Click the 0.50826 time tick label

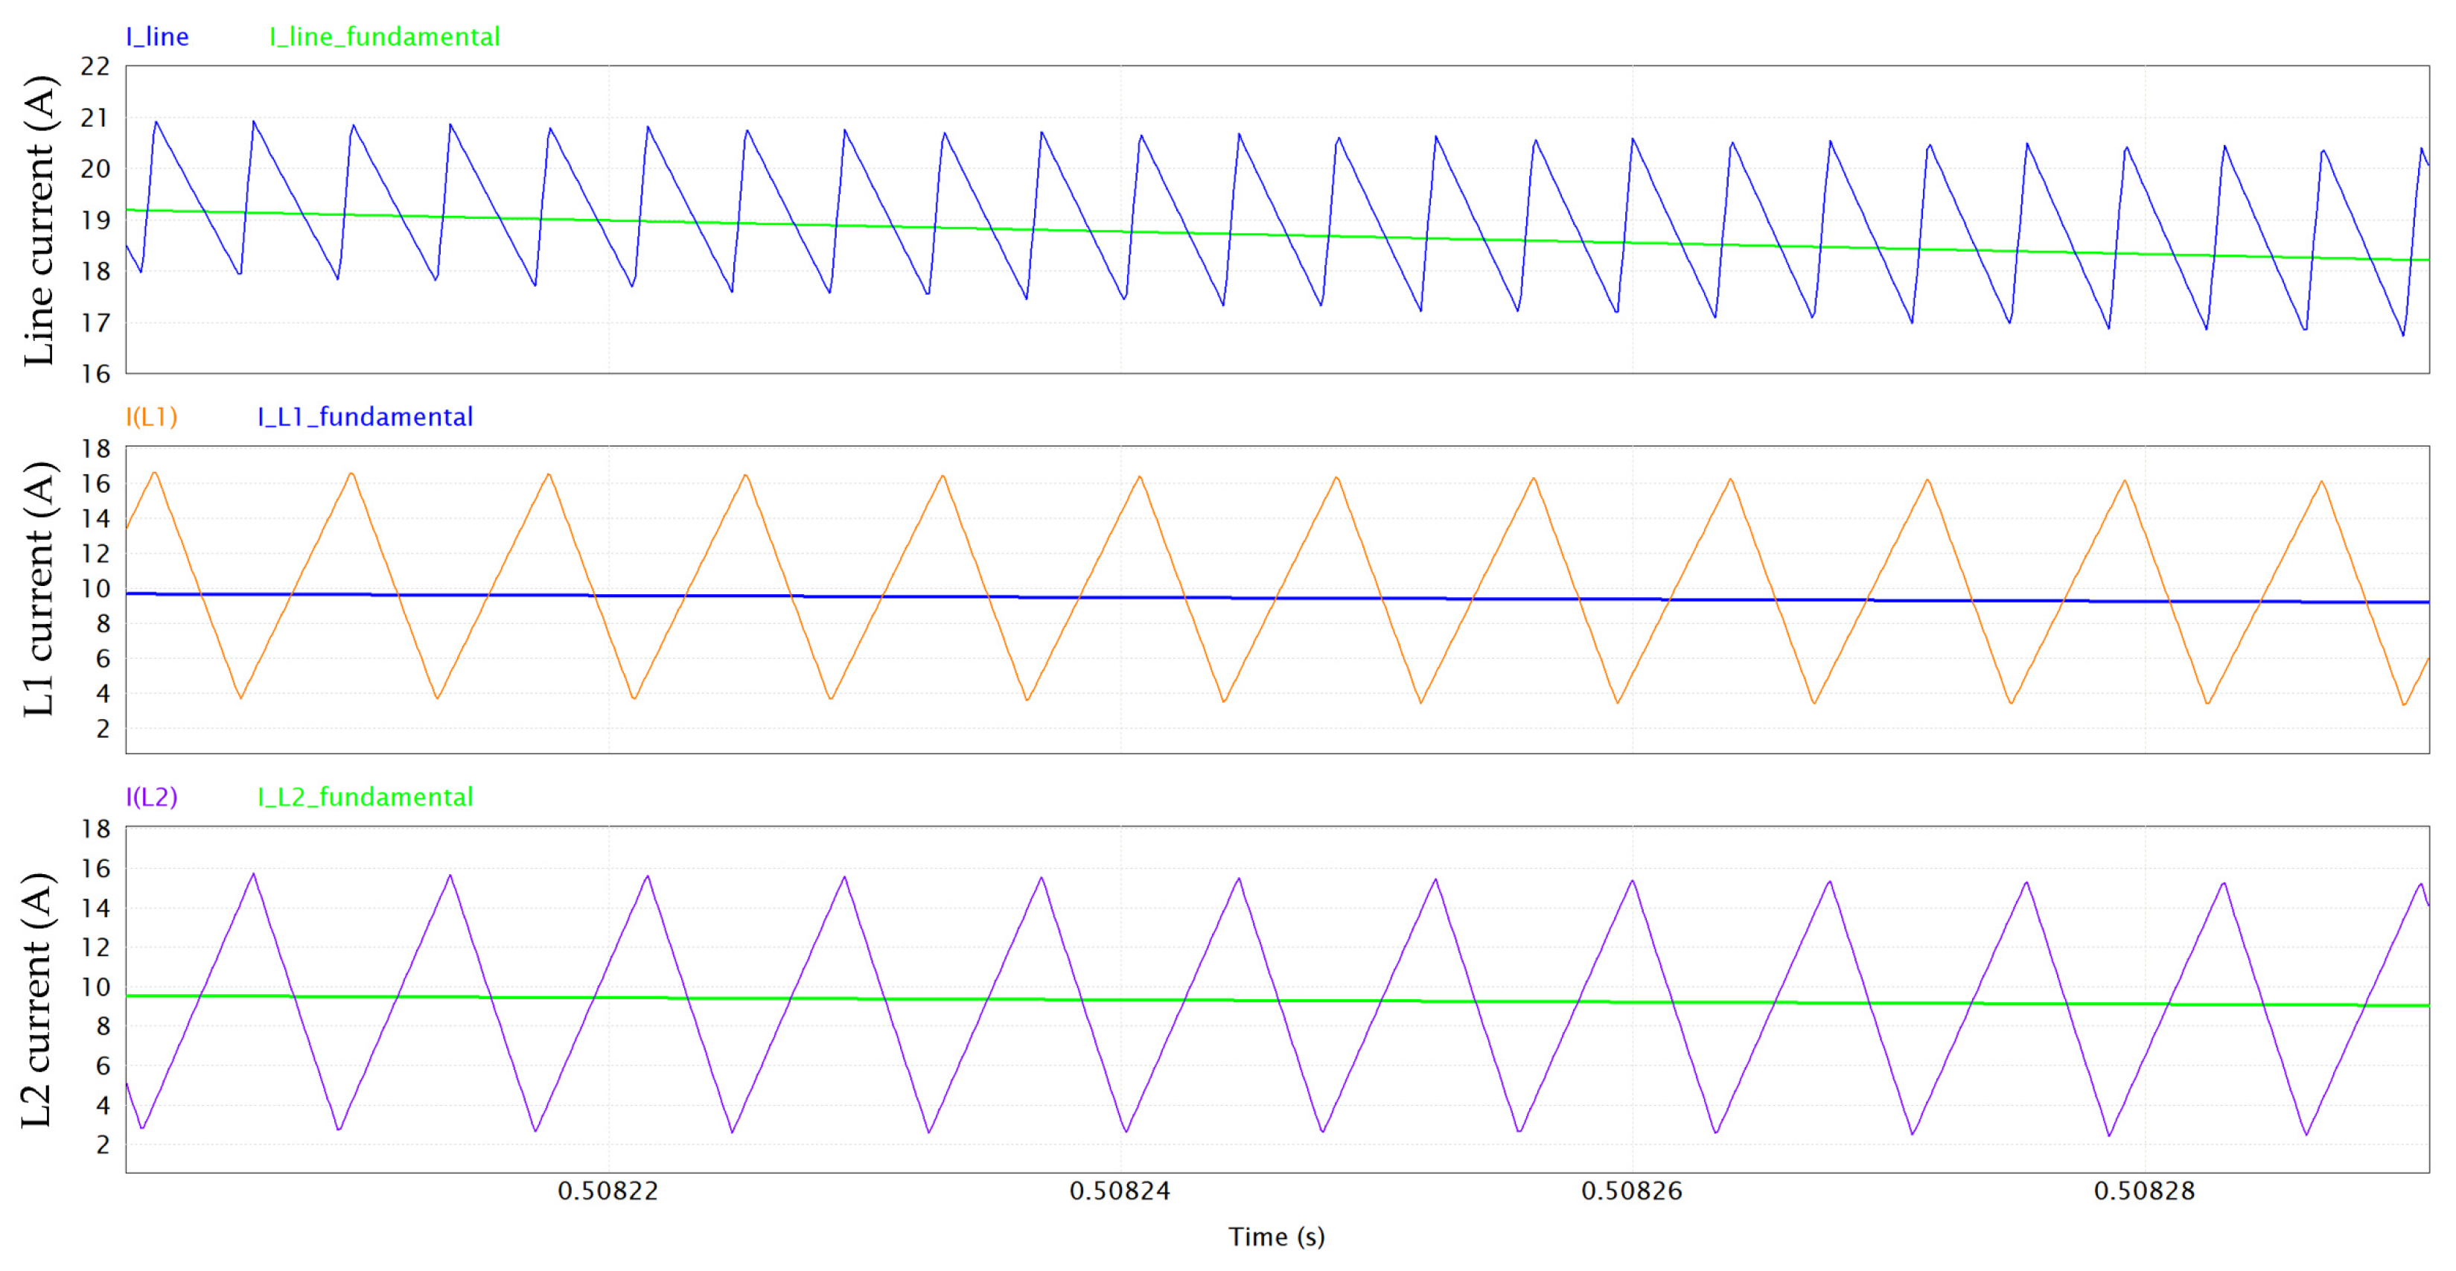pyautogui.click(x=1631, y=1191)
